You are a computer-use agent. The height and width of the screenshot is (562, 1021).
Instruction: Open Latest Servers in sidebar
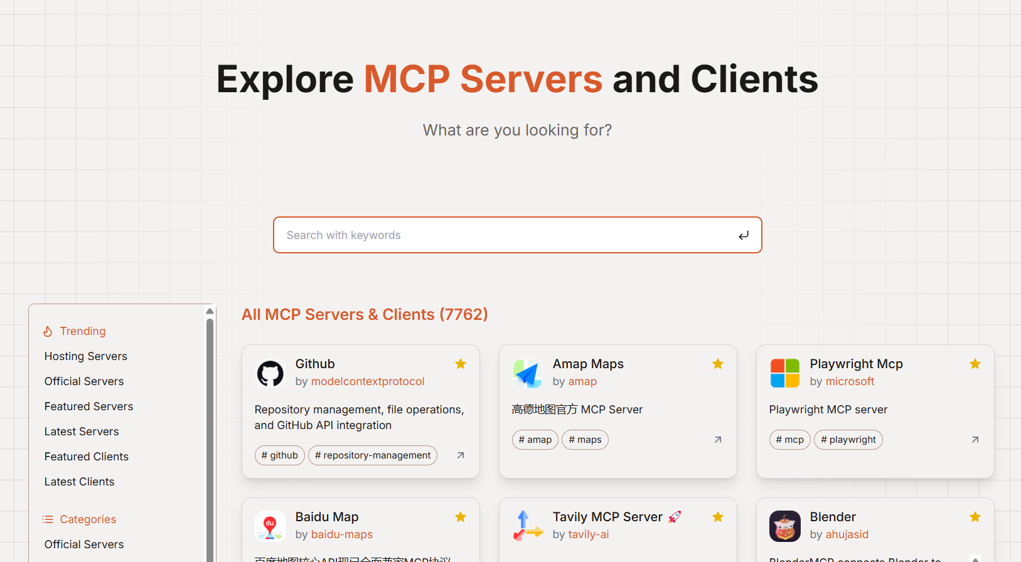click(82, 432)
